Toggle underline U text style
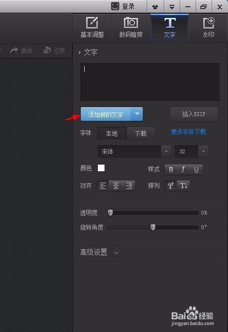Screen dimensions: 228x332 [x=197, y=169]
